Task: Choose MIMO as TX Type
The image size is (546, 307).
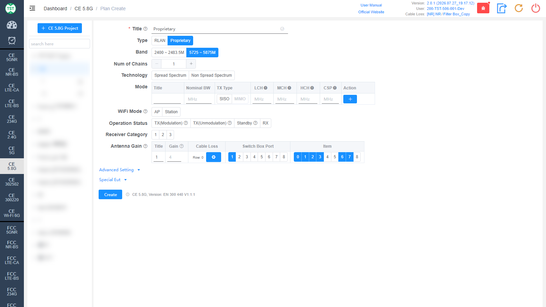Action: [x=240, y=99]
